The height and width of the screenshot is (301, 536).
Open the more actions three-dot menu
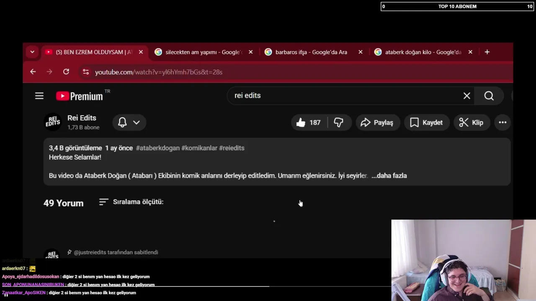tap(502, 122)
